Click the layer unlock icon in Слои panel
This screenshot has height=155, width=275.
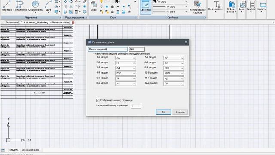coord(113,12)
